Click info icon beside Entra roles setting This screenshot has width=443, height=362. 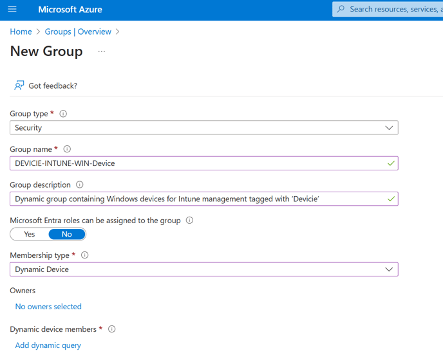[189, 221]
